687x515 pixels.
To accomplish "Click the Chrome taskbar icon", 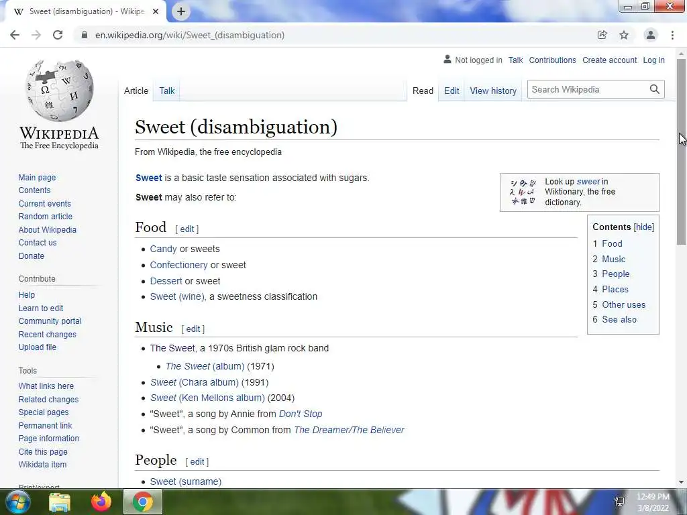I will pos(143,502).
